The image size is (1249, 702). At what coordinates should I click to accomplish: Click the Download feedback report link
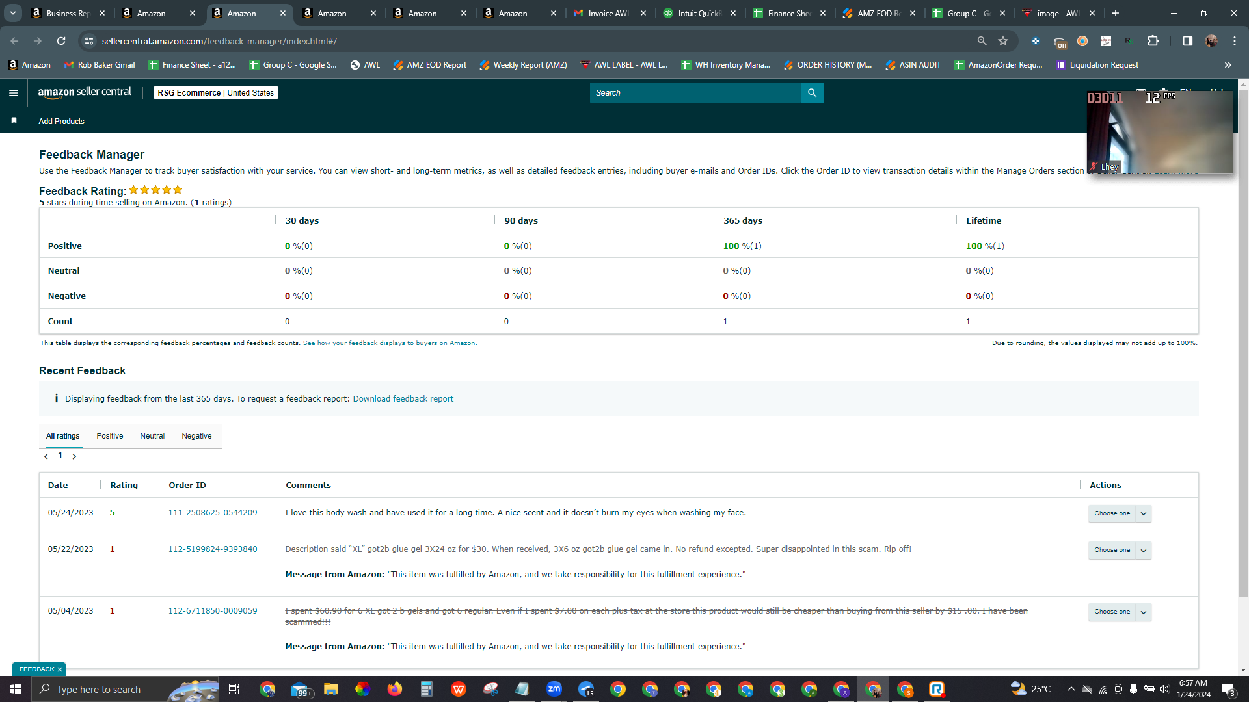point(403,399)
